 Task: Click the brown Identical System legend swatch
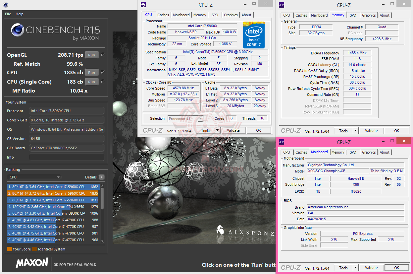(x=34, y=249)
